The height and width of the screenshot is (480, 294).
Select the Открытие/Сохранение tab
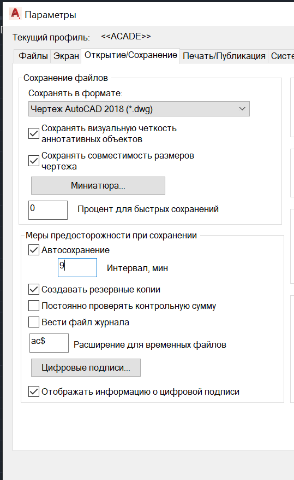coord(131,55)
